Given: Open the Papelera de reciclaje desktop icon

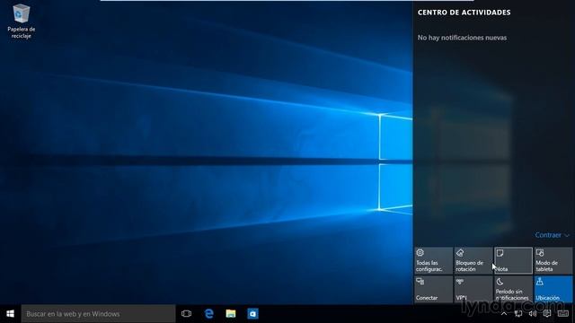Looking at the screenshot, I should pyautogui.click(x=22, y=22).
